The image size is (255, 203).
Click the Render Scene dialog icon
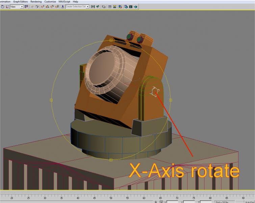[126, 7]
